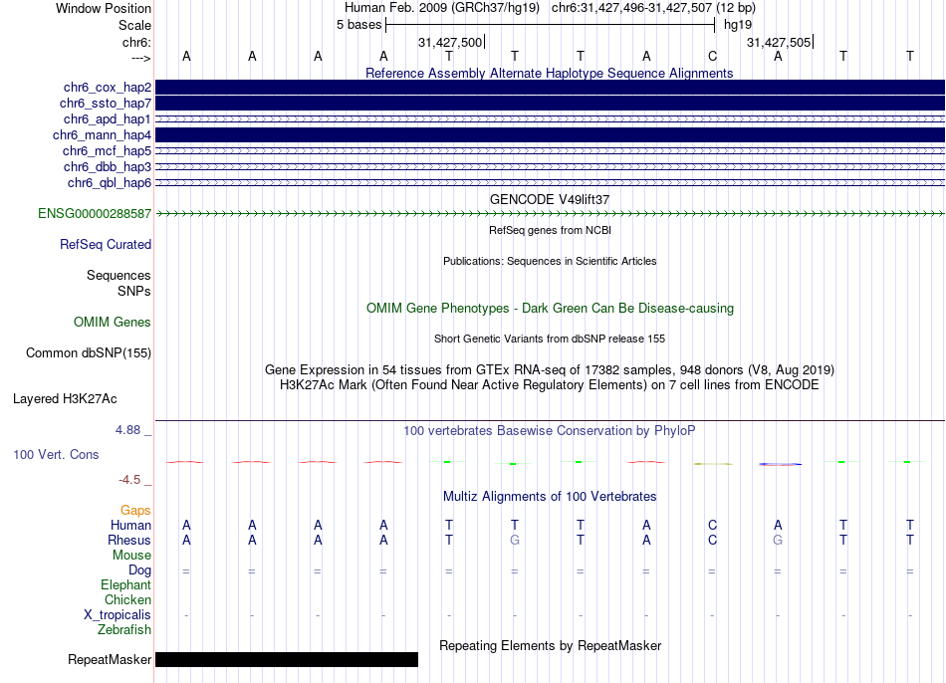Open Publications: Sequences in Scientific Articles title

coord(550,261)
